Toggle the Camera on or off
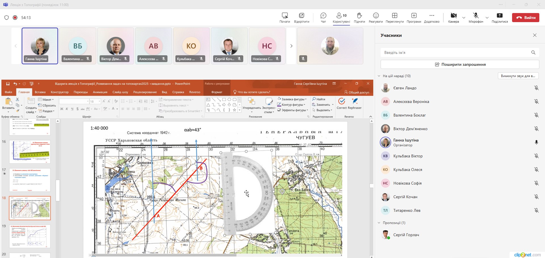The image size is (545, 258). click(x=453, y=16)
